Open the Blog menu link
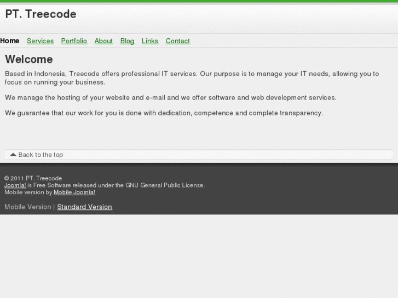This screenshot has height=298, width=398. coord(127,41)
